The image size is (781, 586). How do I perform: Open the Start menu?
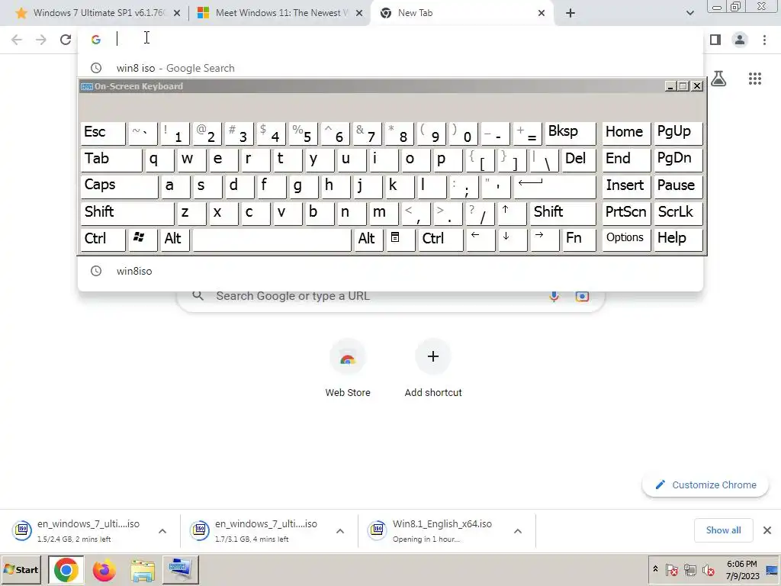click(x=21, y=569)
